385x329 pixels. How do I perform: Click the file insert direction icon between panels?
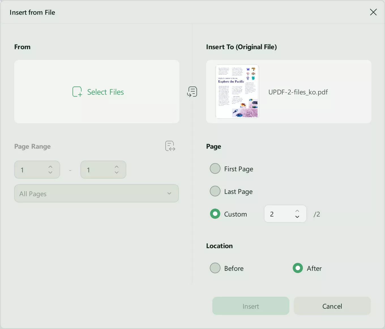(192, 92)
